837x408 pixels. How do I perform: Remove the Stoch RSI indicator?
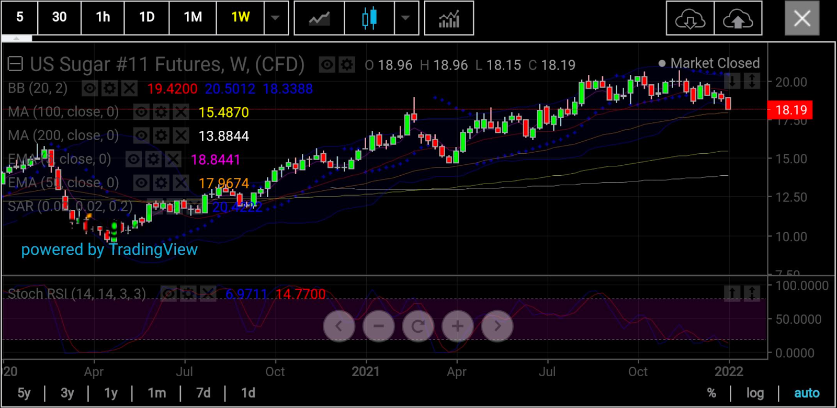click(208, 294)
